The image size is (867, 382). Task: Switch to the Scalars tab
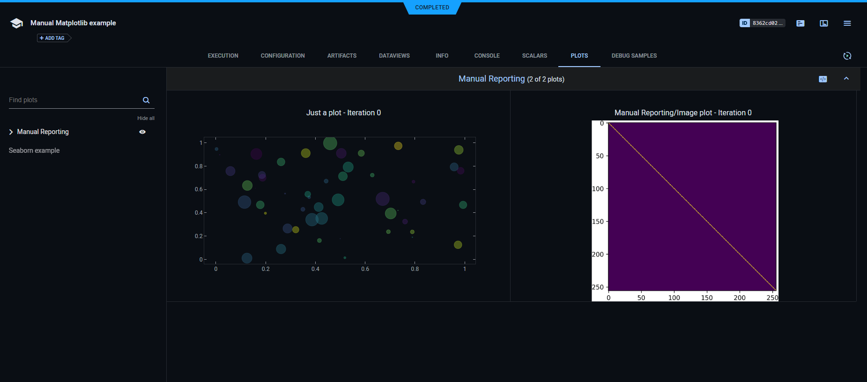534,56
